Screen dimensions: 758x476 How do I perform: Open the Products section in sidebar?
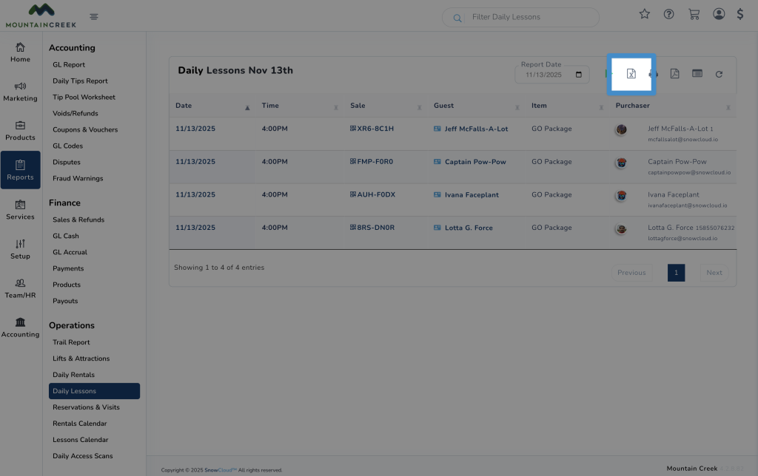[20, 130]
